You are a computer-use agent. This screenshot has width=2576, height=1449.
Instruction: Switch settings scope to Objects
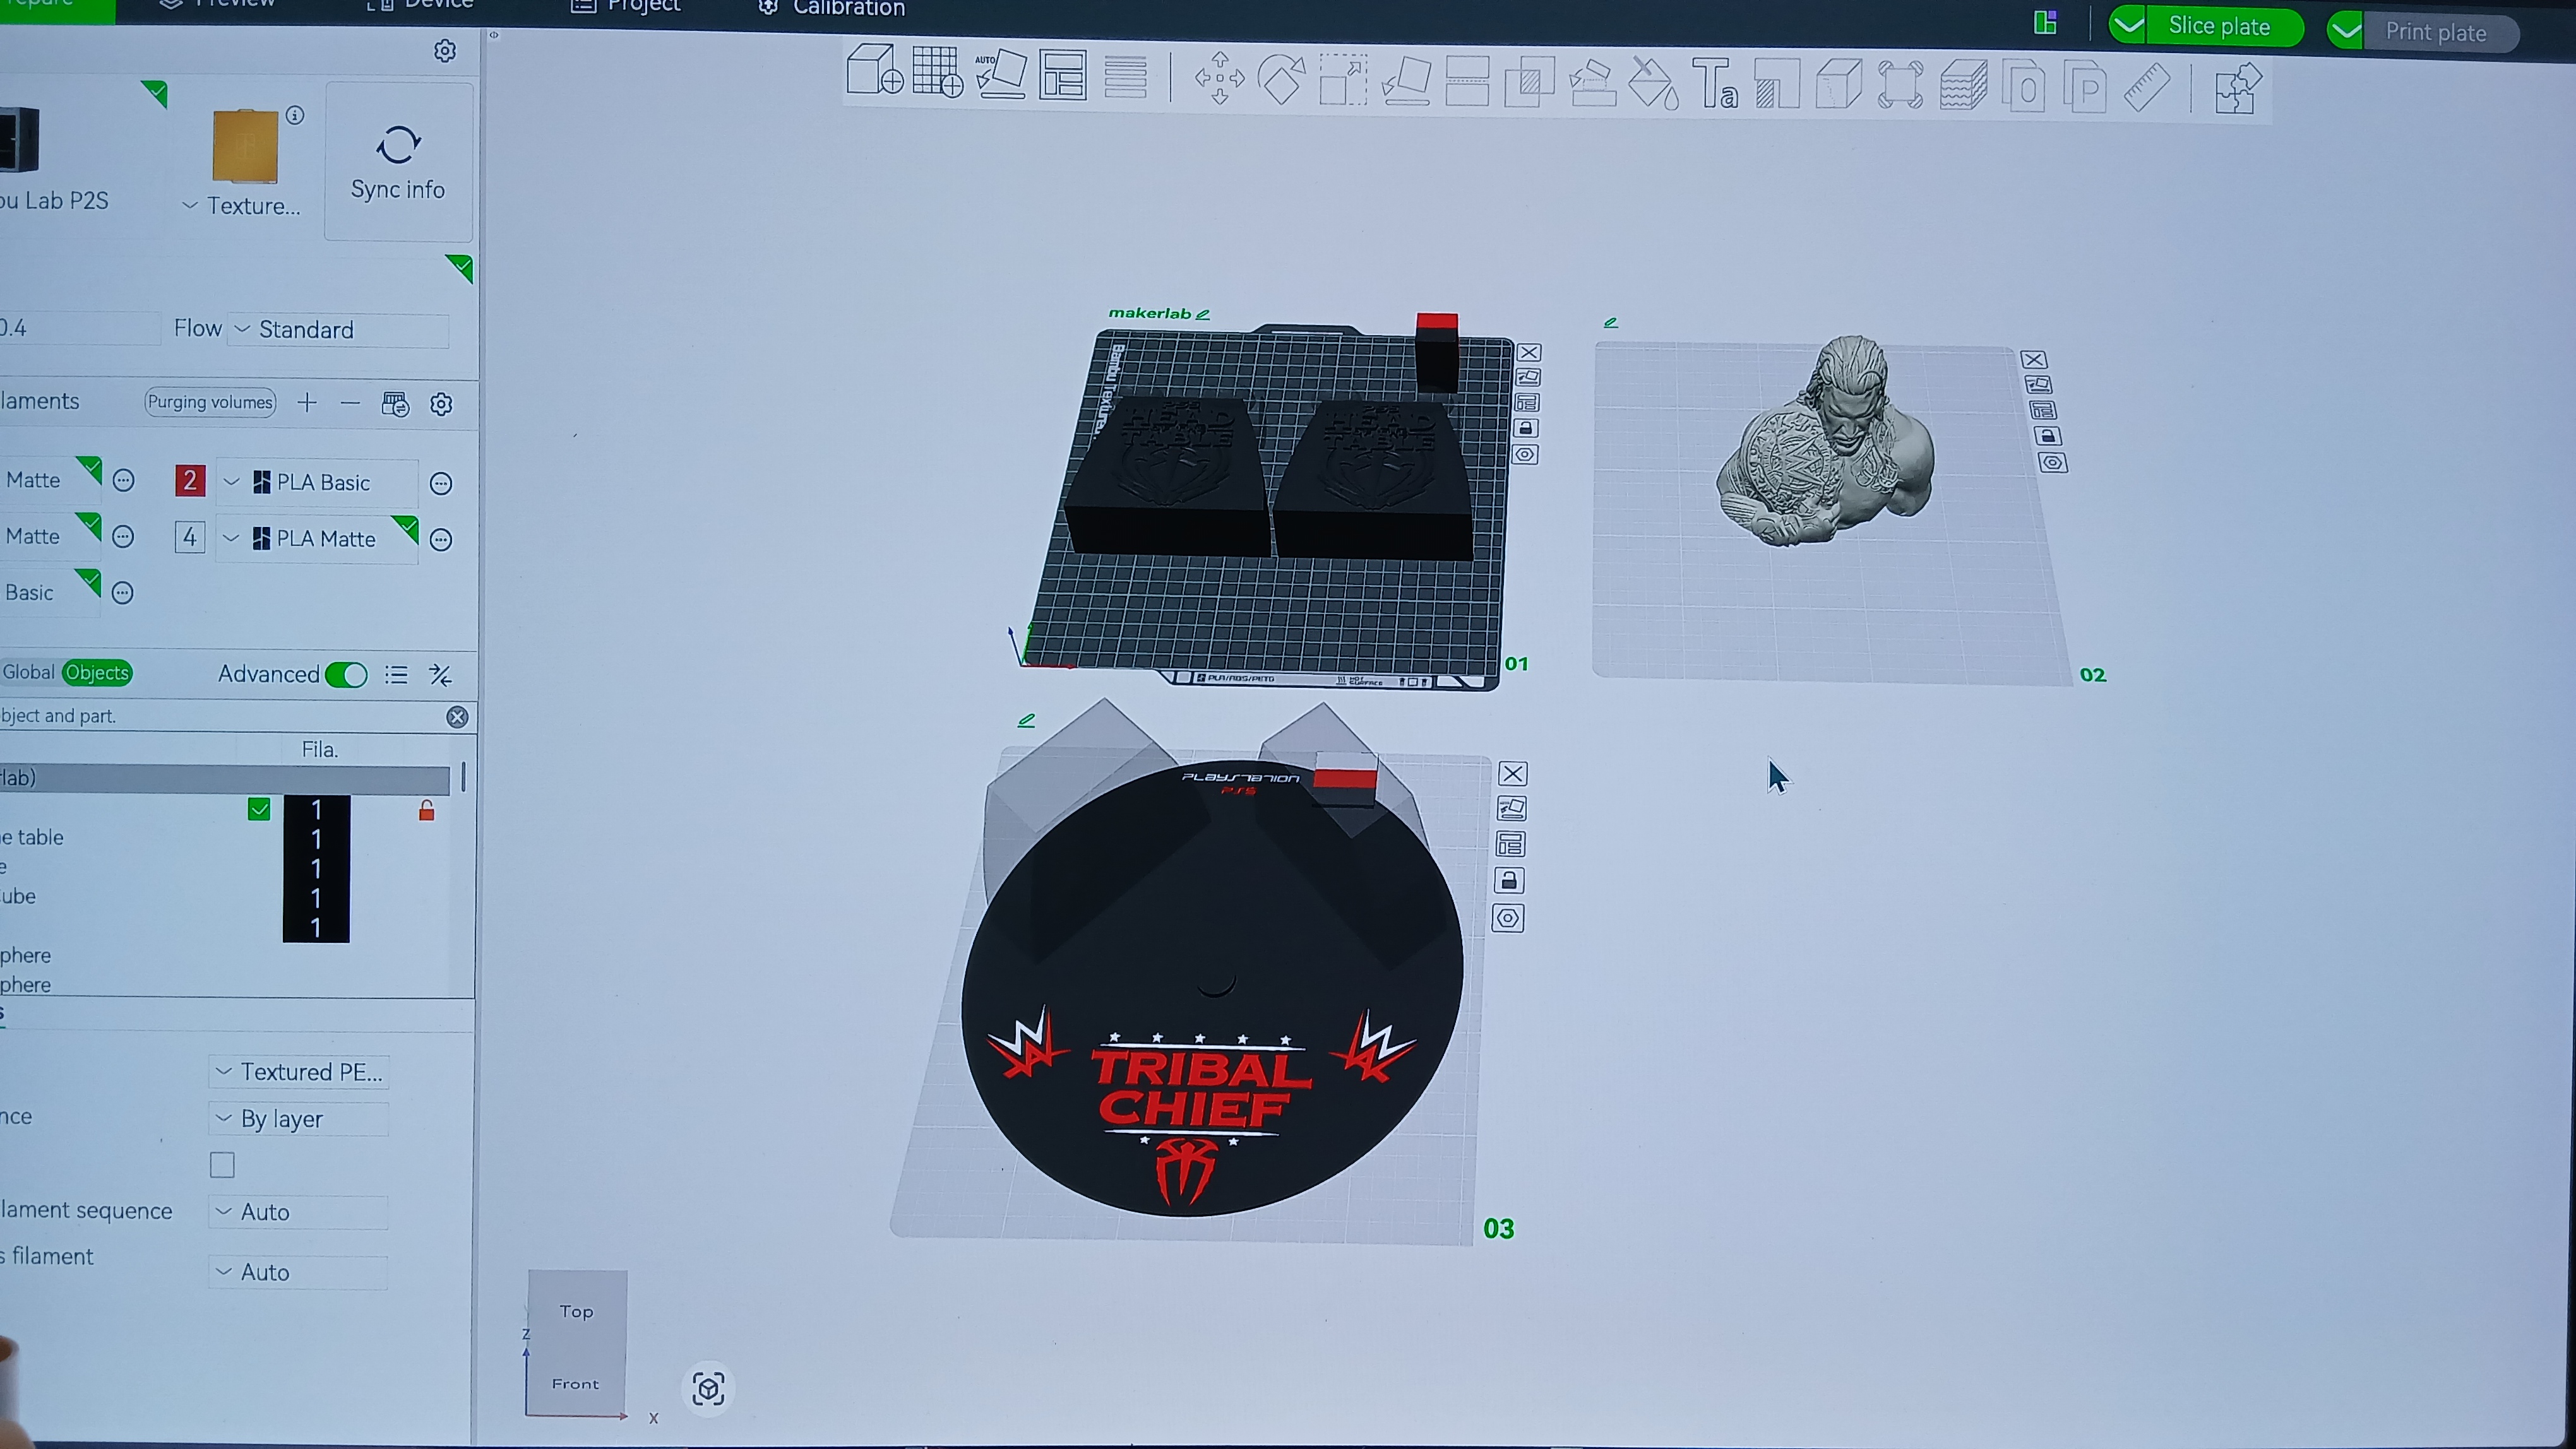click(97, 673)
